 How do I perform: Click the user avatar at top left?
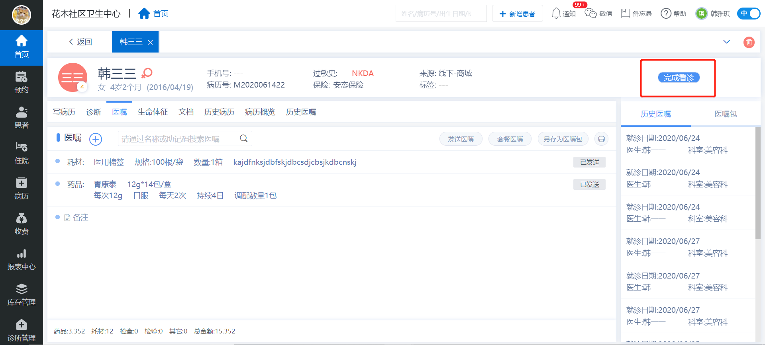pos(22,15)
